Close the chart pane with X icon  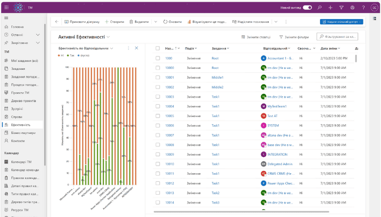coord(137,48)
